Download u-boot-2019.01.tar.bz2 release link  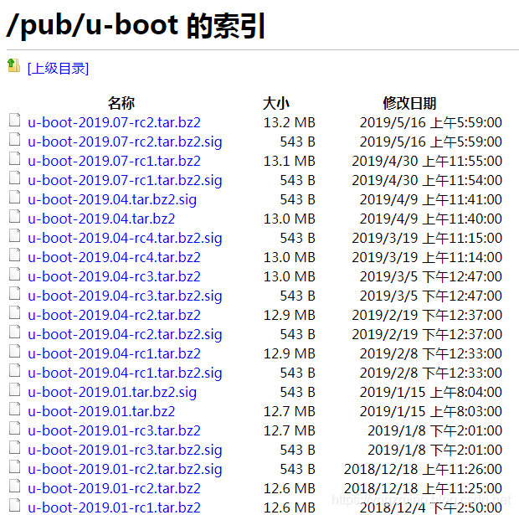101,410
